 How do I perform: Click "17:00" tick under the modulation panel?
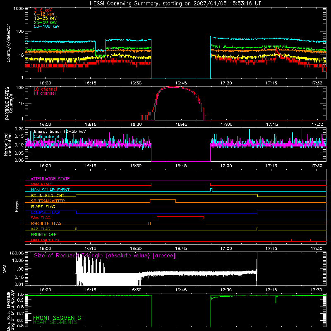pos(226,166)
